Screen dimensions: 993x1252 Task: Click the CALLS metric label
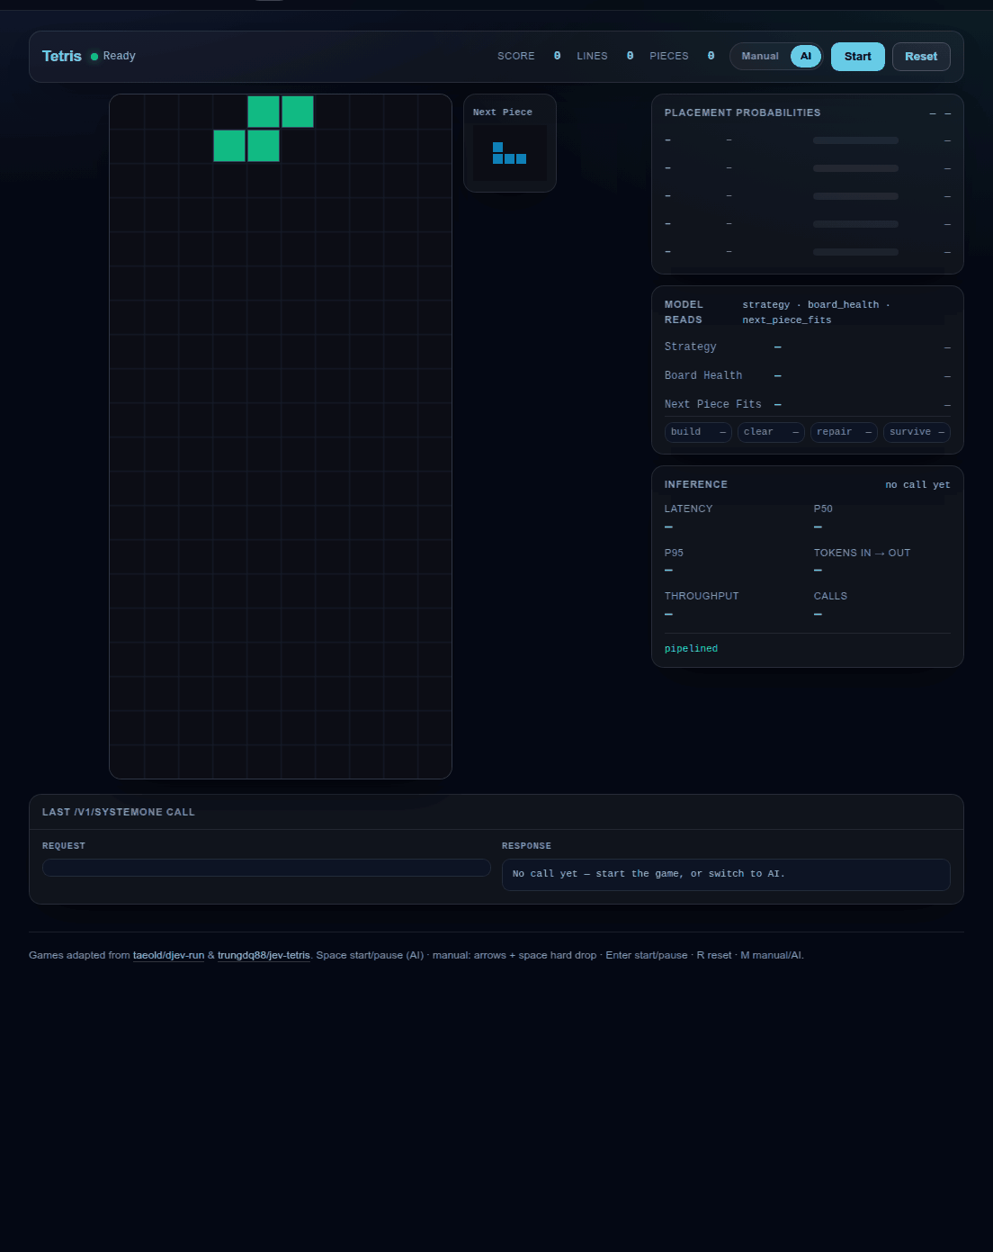click(x=830, y=596)
